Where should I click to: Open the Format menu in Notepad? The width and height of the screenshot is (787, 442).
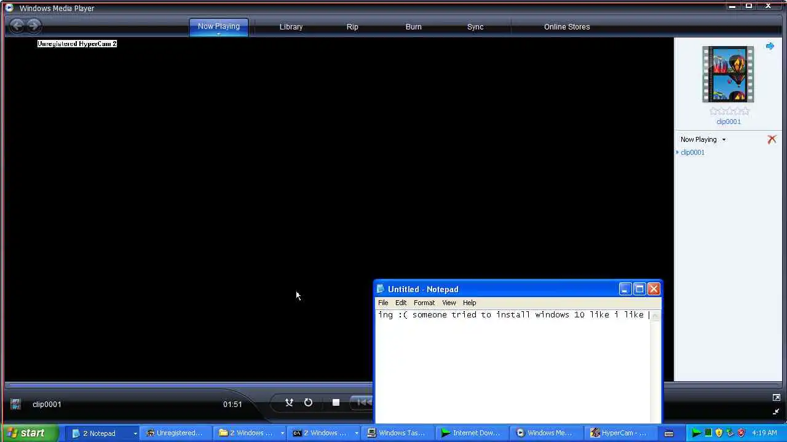click(424, 303)
